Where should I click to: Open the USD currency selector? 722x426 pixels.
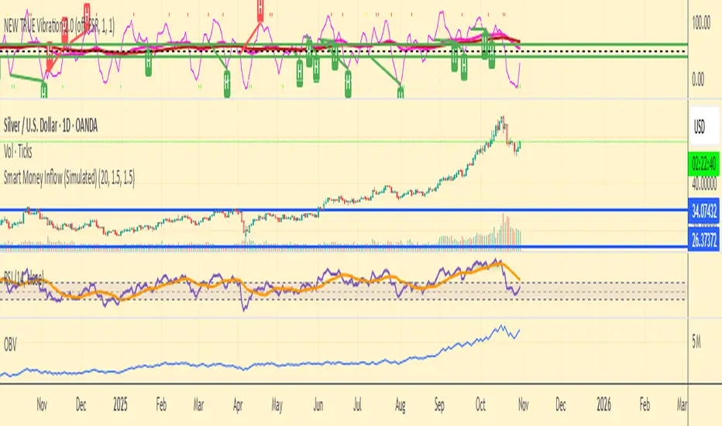click(704, 125)
